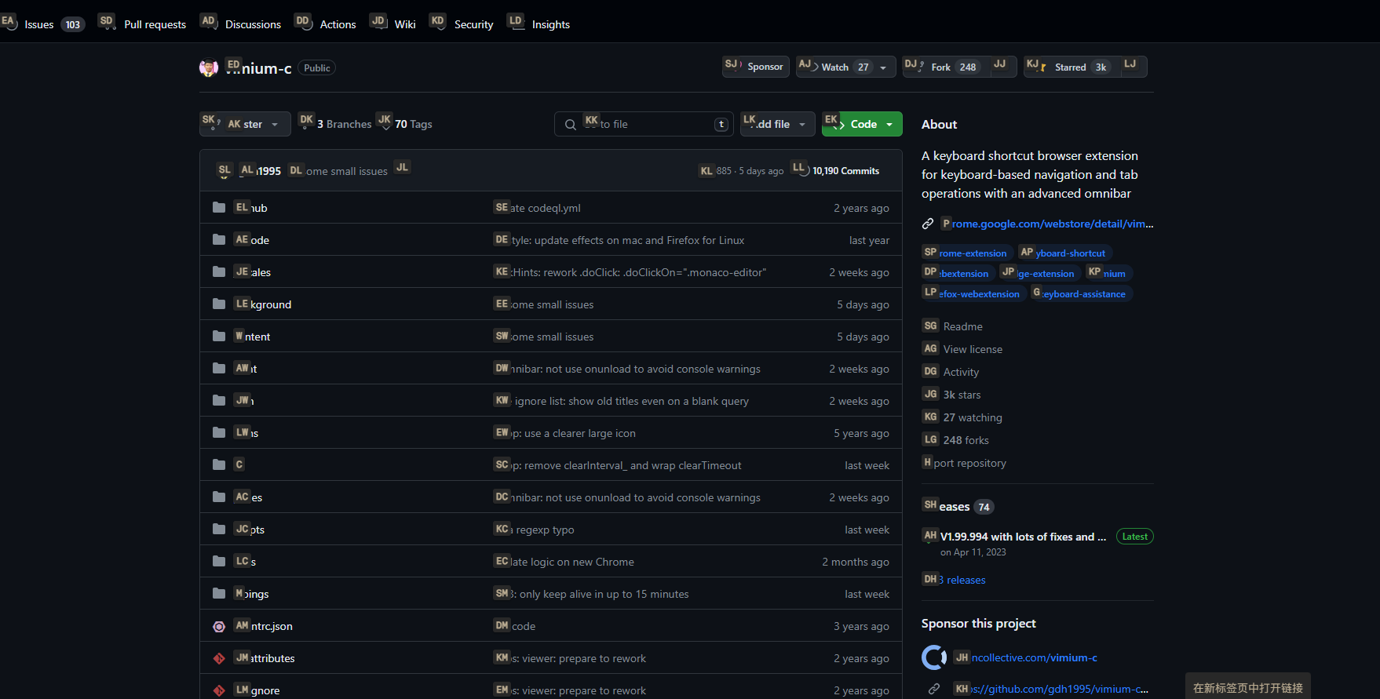Open the .gitattributes file
The width and height of the screenshot is (1380, 699).
tap(265, 658)
